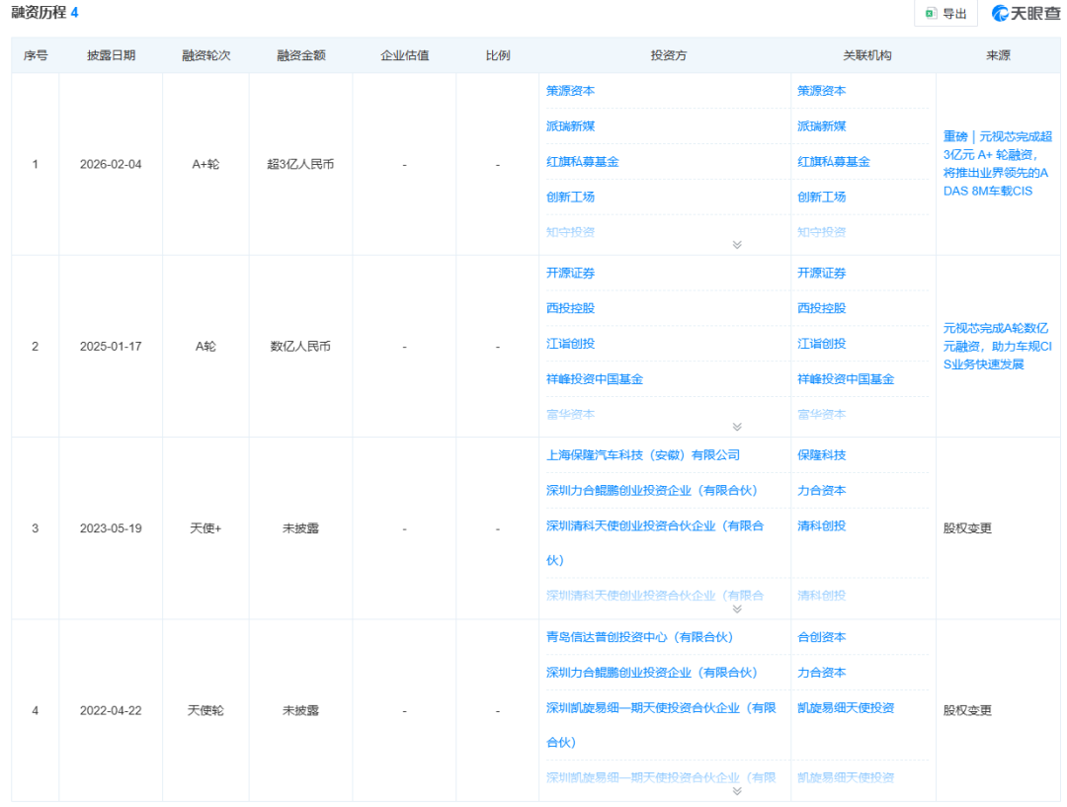Open 合创资本 related institution
Image resolution: width=1067 pixels, height=807 pixels.
point(821,637)
